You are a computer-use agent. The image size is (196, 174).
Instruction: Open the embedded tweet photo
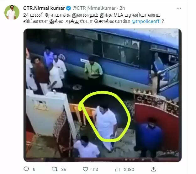[103, 95]
